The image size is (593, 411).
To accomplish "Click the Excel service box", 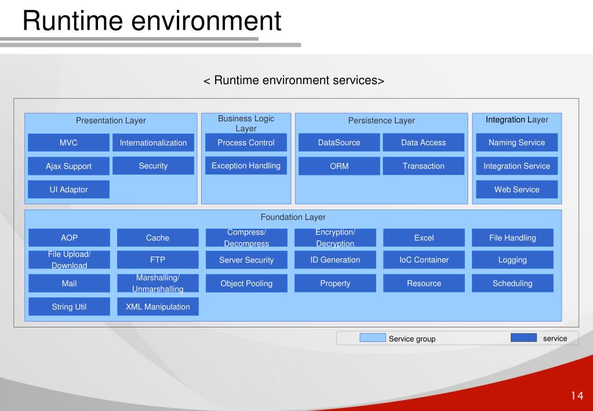I will [424, 237].
